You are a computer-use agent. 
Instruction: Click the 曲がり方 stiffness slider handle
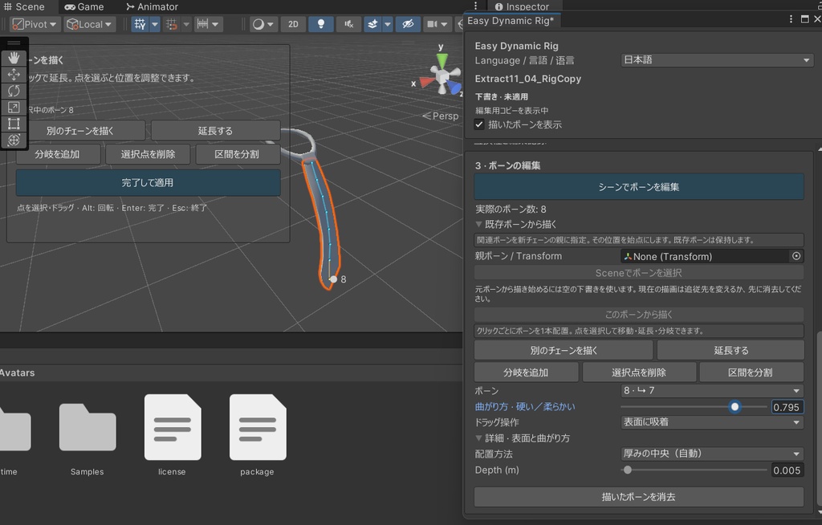pyautogui.click(x=735, y=407)
